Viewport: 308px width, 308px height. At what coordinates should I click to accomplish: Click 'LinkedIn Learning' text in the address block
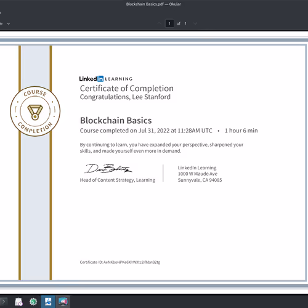(197, 168)
